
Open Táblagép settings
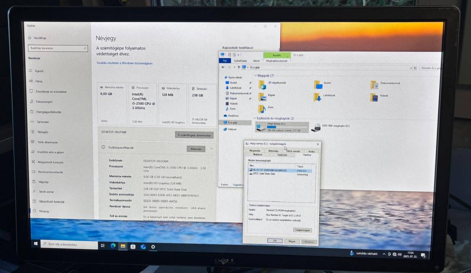(x=40, y=132)
